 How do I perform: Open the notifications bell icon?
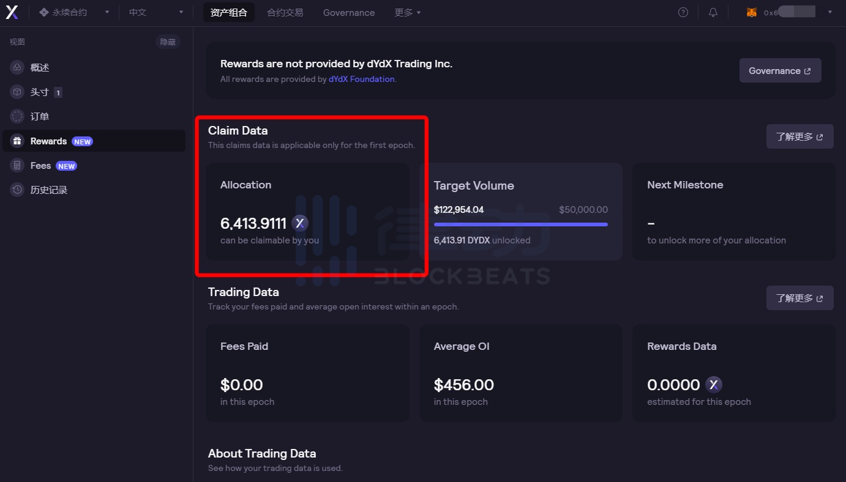pyautogui.click(x=713, y=12)
